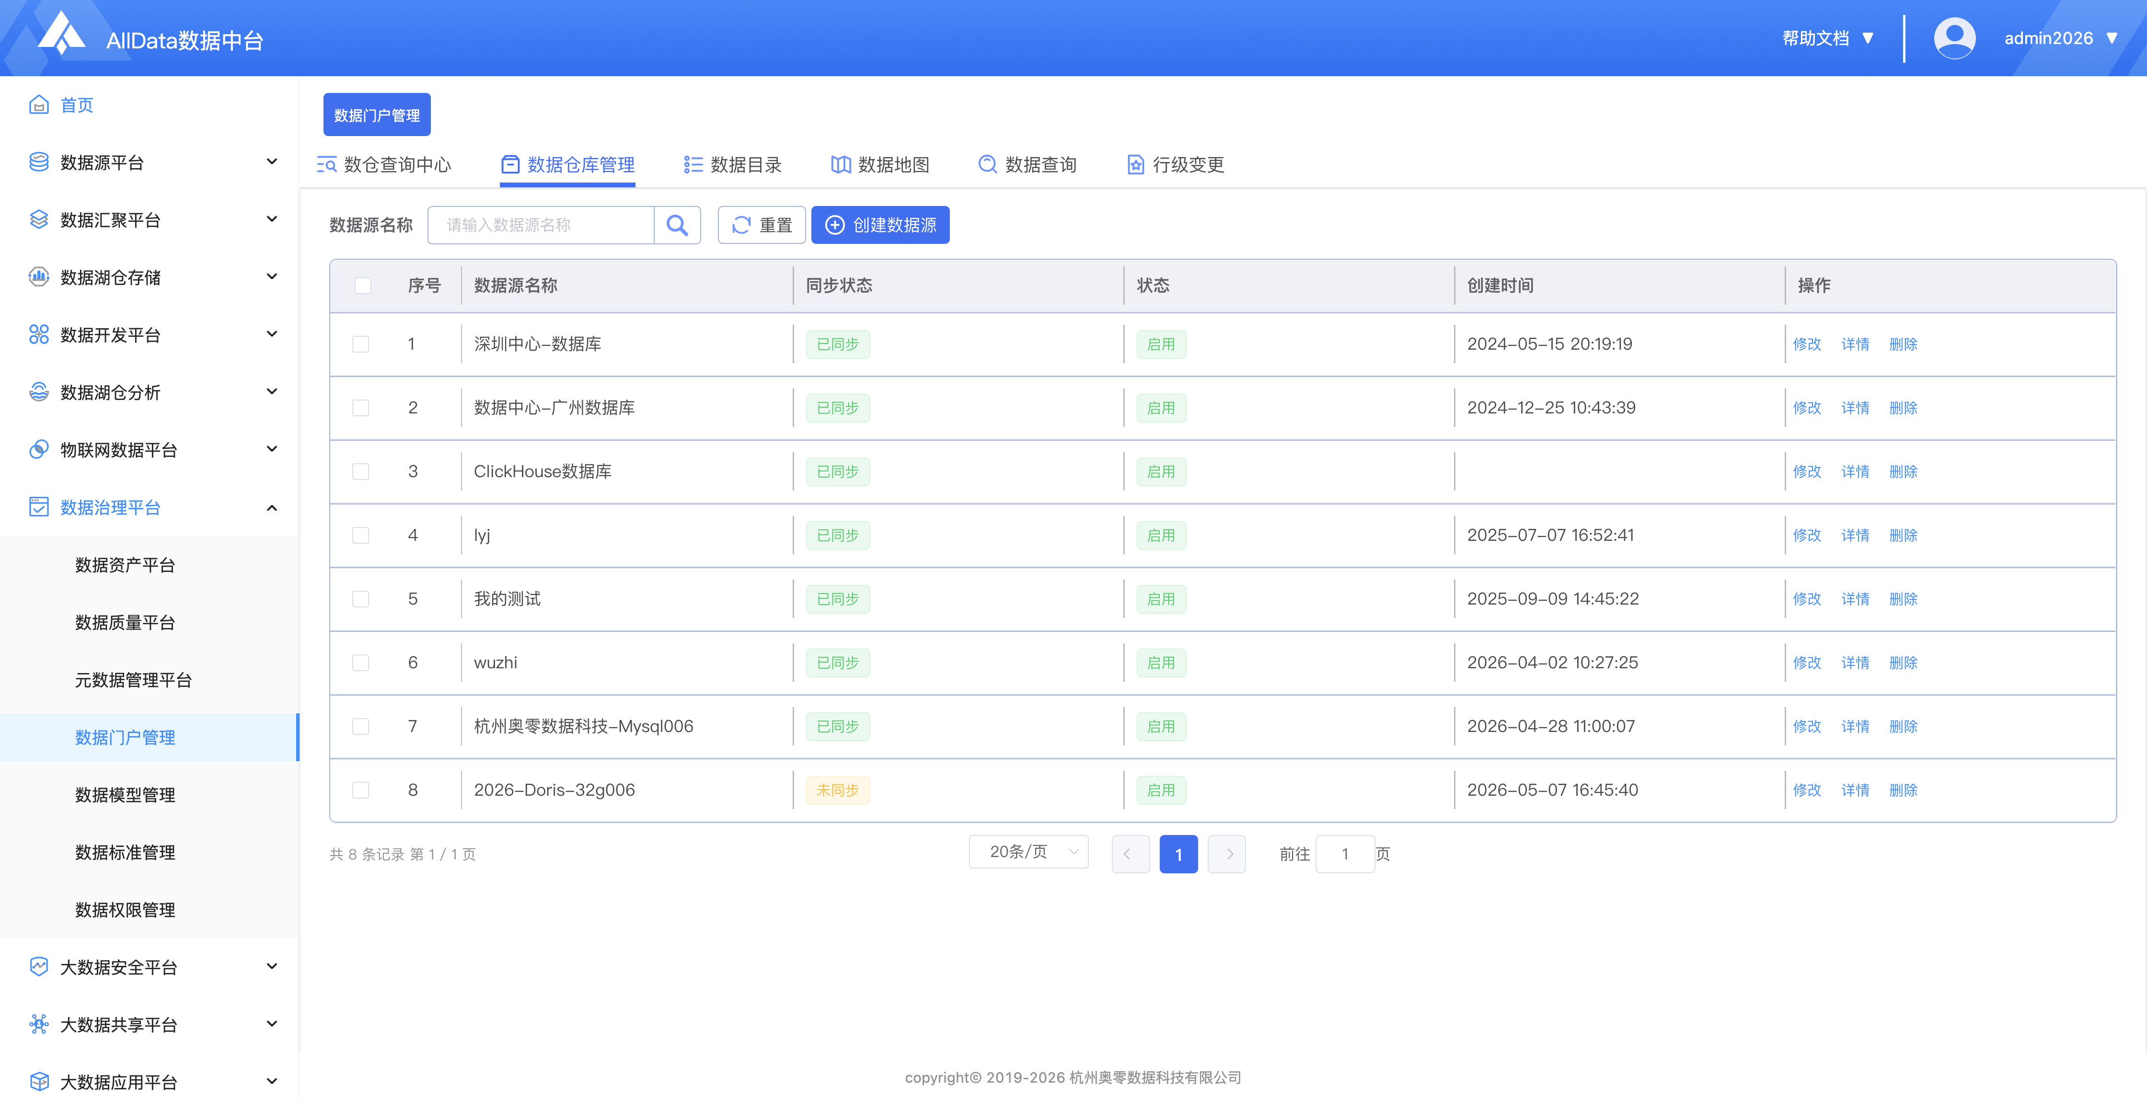Click the 数据汇聚平台 layers icon
Image resolution: width=2147 pixels, height=1098 pixels.
(38, 219)
